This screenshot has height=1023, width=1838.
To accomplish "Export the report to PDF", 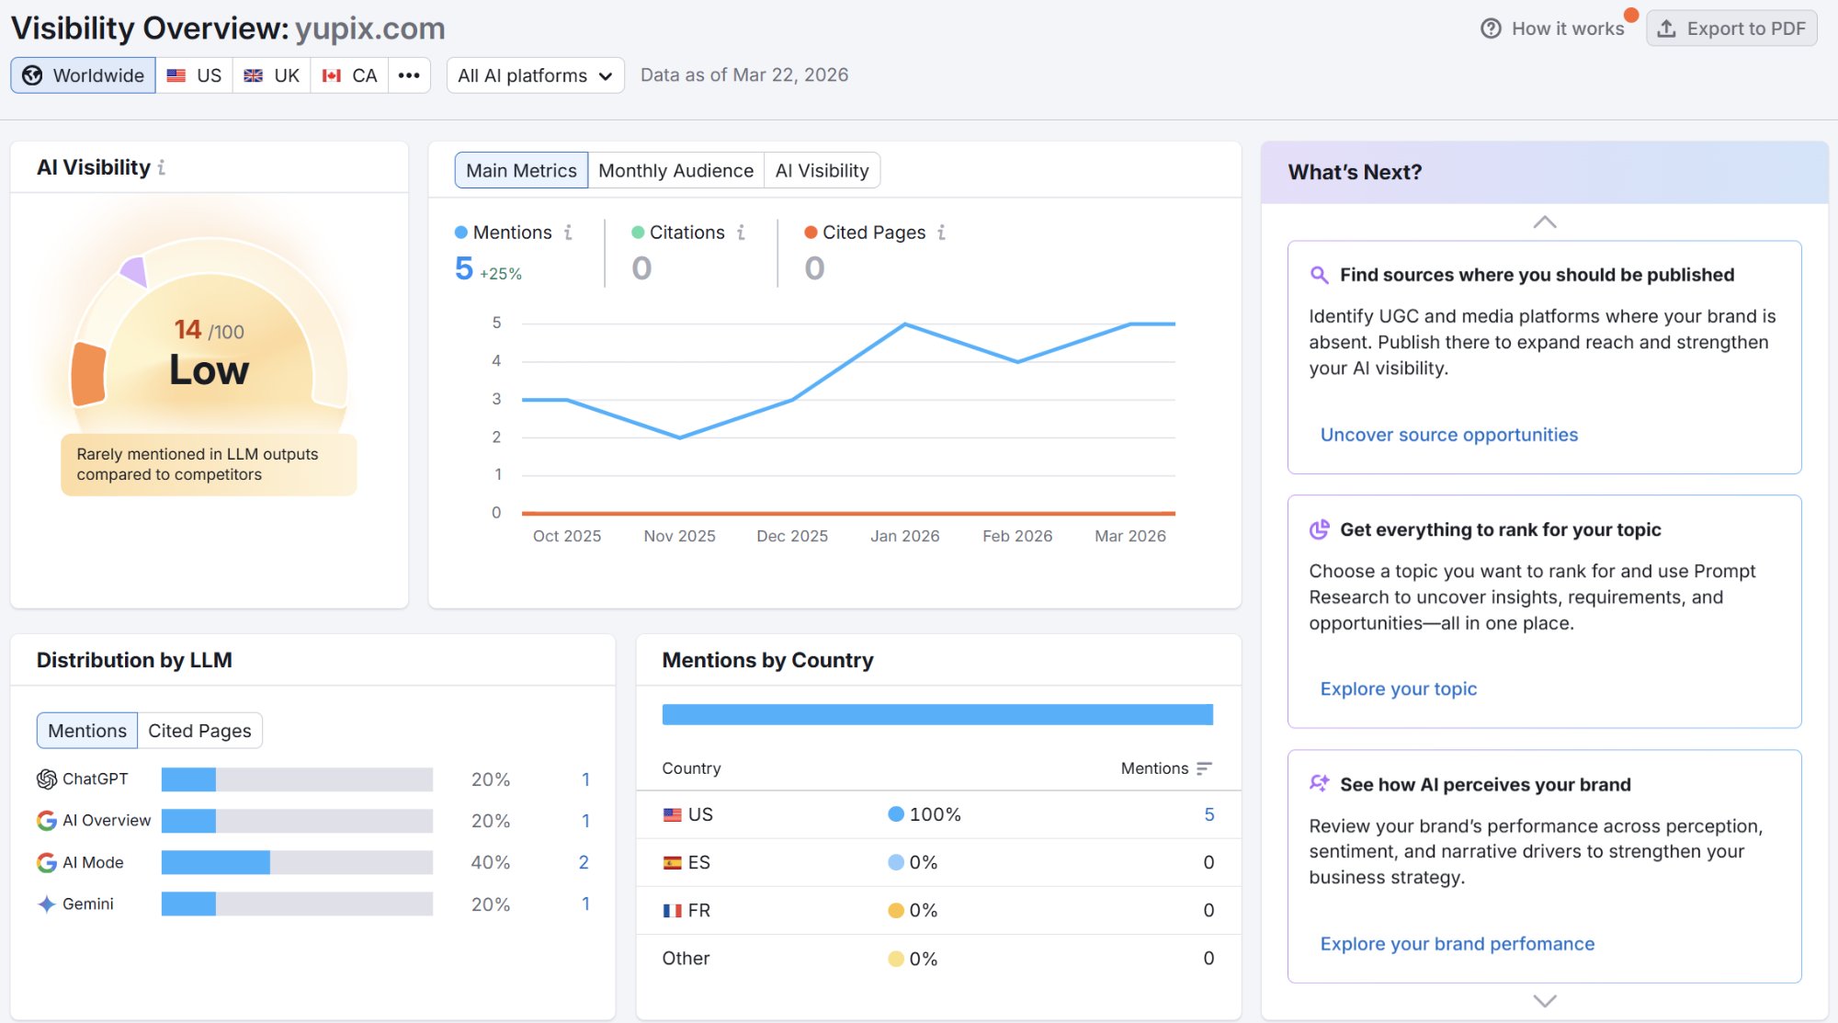I will [x=1731, y=28].
